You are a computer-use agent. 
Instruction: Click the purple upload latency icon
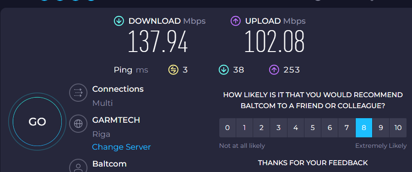tap(274, 70)
